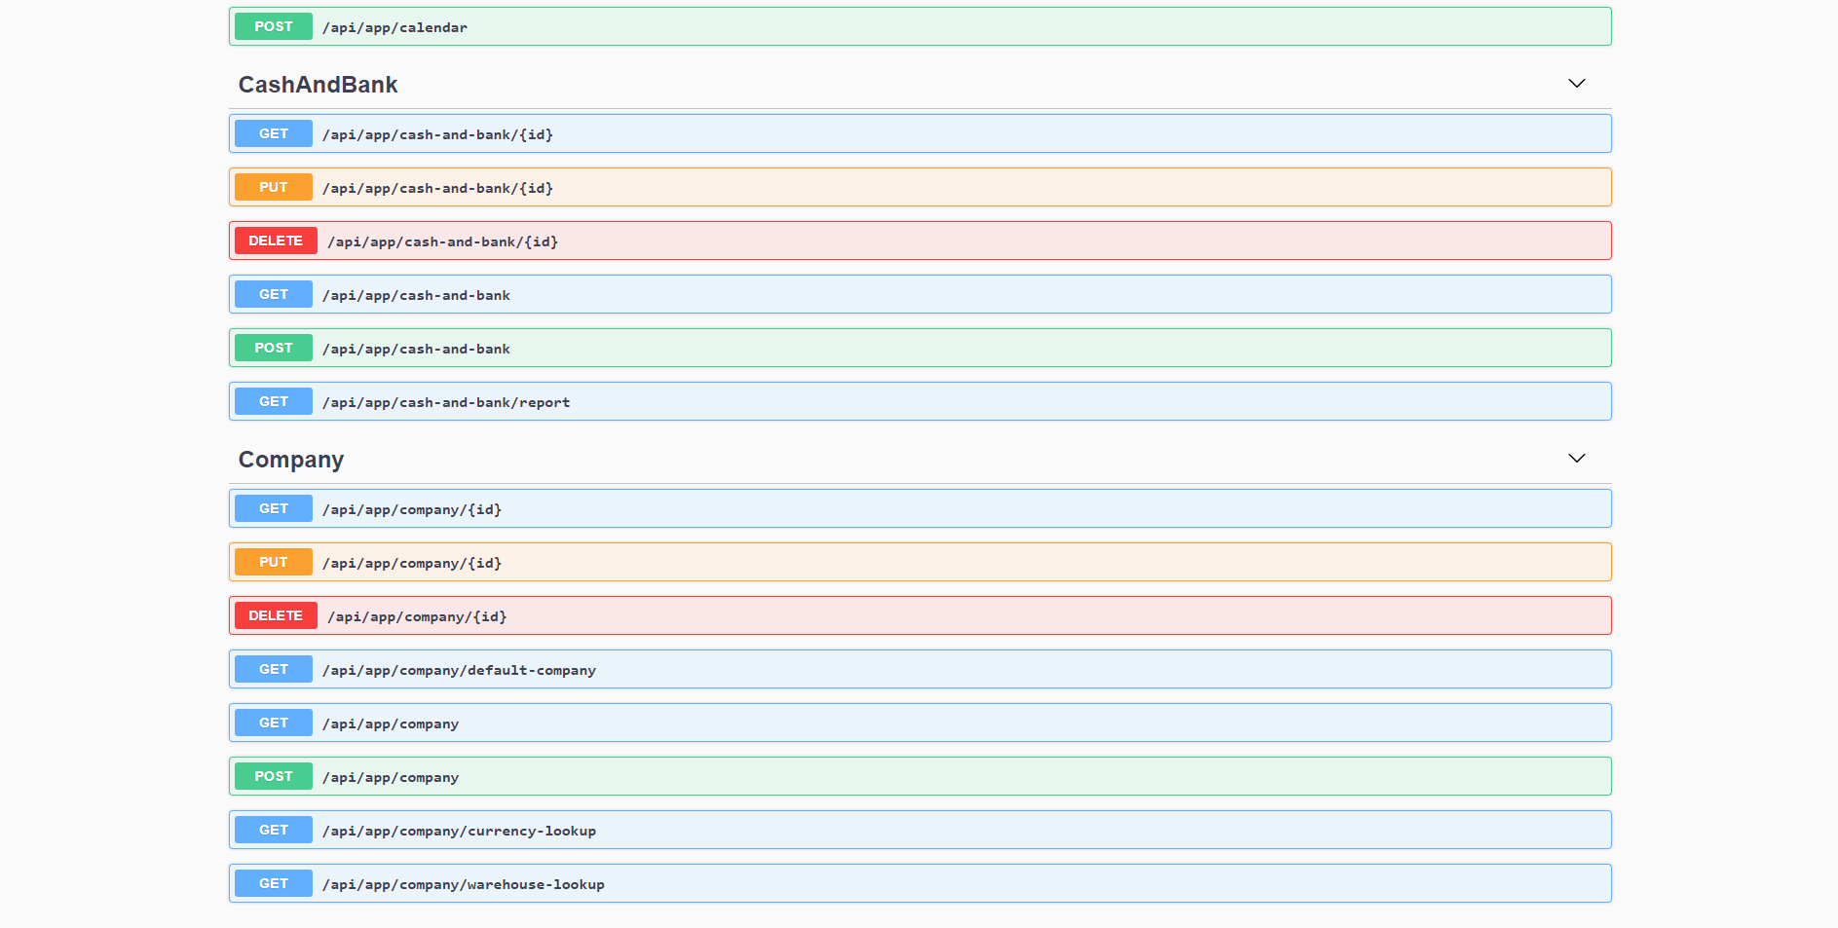Open GET company/currency-lookup endpoint
This screenshot has height=928, width=1838.
tap(459, 831)
